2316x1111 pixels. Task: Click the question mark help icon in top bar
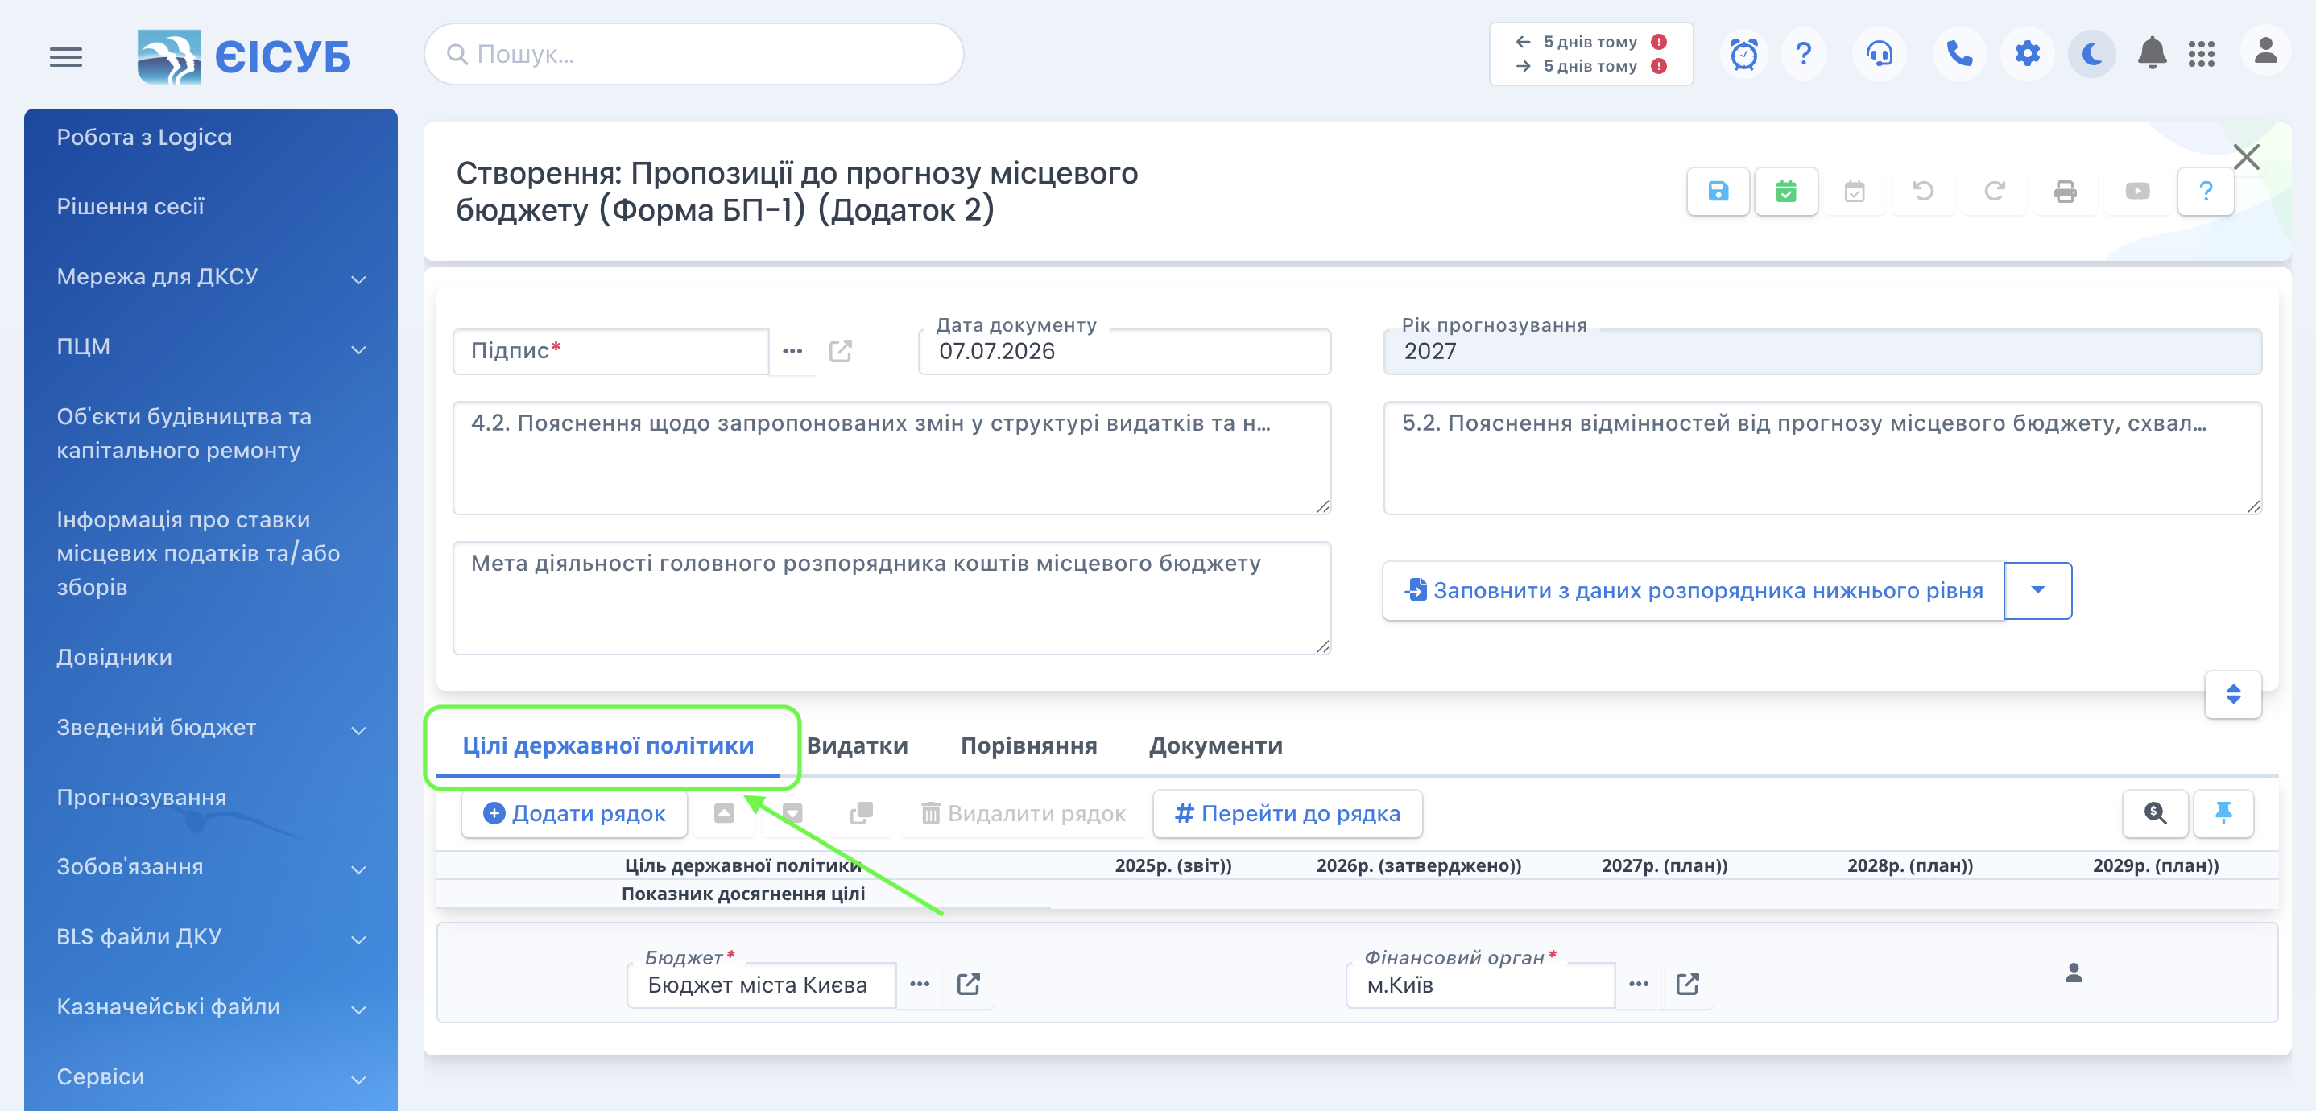click(x=1804, y=54)
